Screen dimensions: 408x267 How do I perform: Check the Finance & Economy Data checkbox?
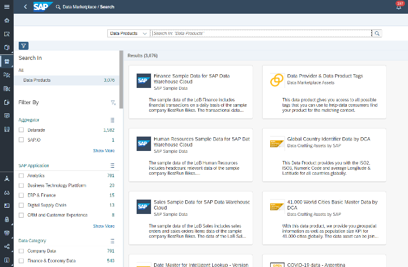[21, 261]
